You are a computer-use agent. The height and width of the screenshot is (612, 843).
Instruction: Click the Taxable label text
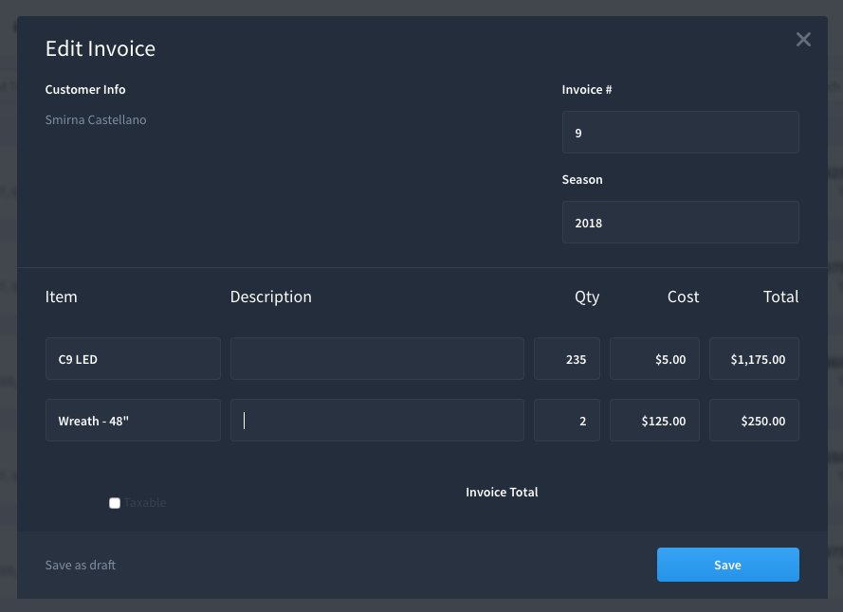click(x=145, y=503)
